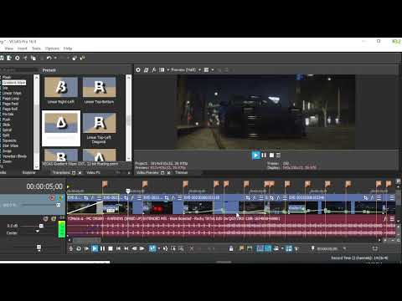Expand the undo history dropdown arrow
Screen dimensions: 402x301
point(55,58)
